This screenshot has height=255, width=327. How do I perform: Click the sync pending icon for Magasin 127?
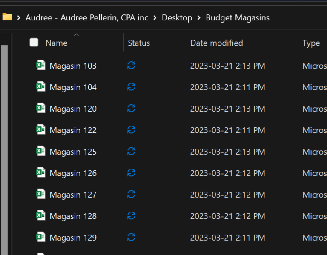[x=132, y=195]
